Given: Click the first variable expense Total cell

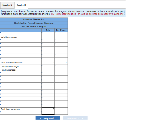Looking at the screenshot, I should 48,41.
